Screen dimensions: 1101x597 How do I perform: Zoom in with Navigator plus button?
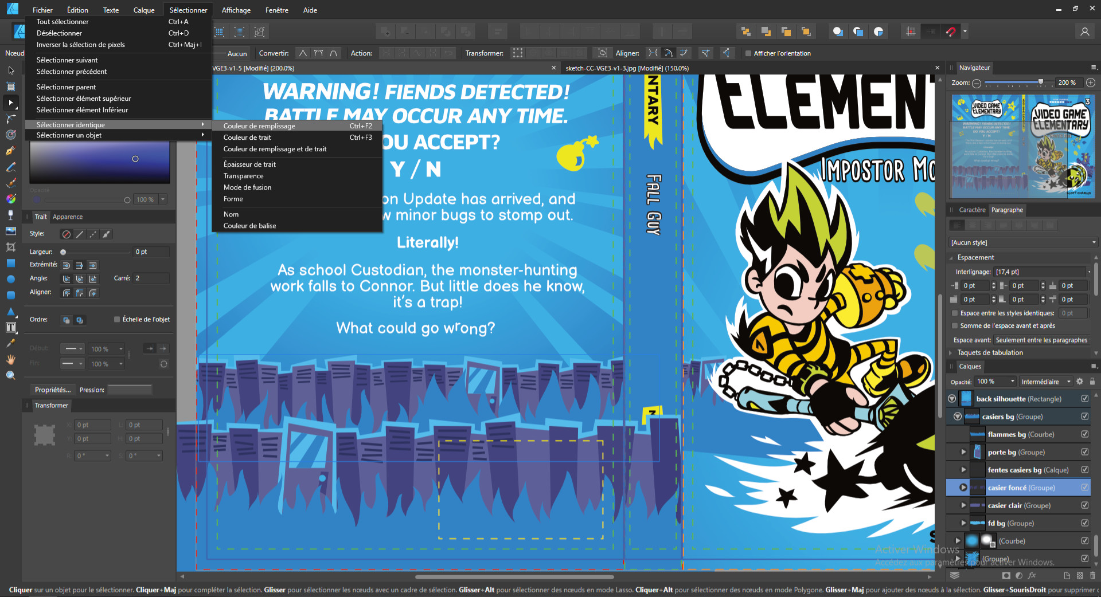(x=1091, y=83)
